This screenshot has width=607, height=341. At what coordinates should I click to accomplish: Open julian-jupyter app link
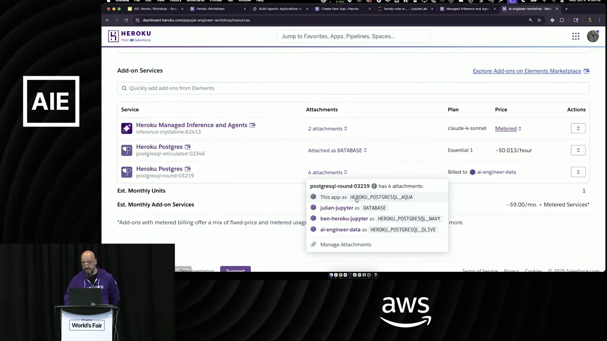(337, 208)
